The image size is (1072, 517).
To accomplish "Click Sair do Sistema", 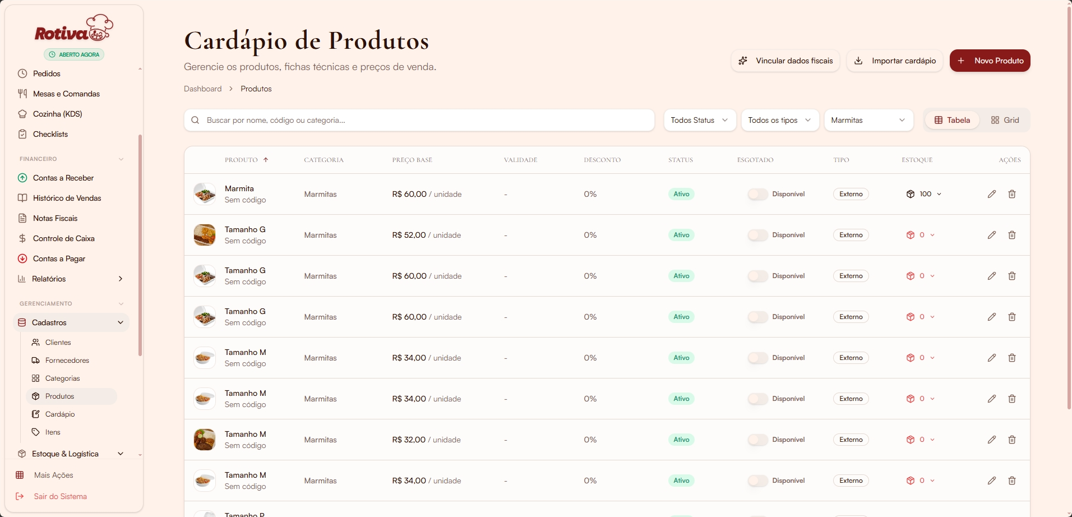I will (x=60, y=496).
